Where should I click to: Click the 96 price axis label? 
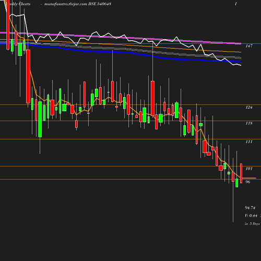247,182
